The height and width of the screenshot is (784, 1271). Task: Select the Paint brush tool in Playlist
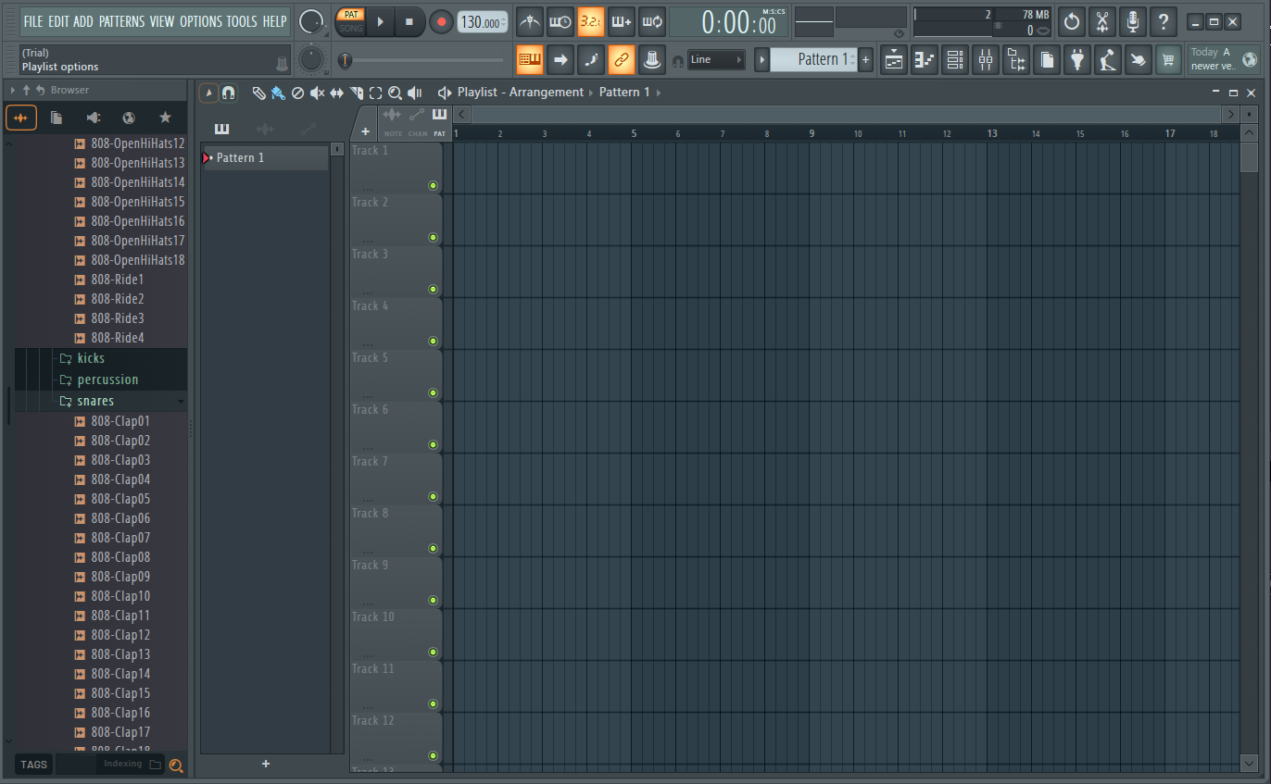[x=278, y=93]
